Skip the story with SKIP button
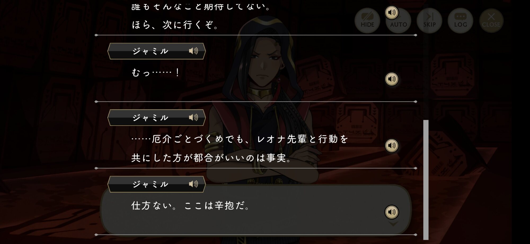This screenshot has height=244, width=530. [x=429, y=21]
